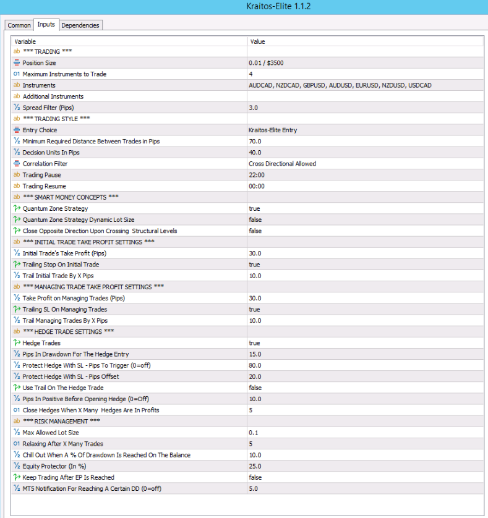
Task: Click the Decision Units In Pips icon
Action: 17,152
